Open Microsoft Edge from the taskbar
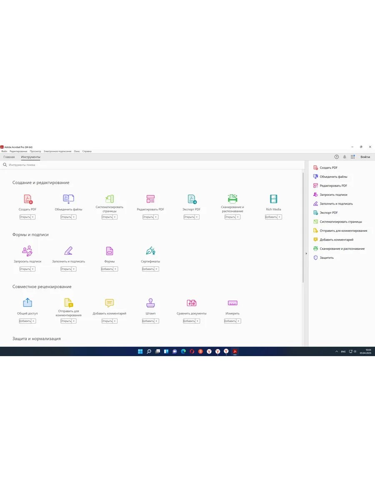This screenshot has height=501, width=375. [x=183, y=352]
